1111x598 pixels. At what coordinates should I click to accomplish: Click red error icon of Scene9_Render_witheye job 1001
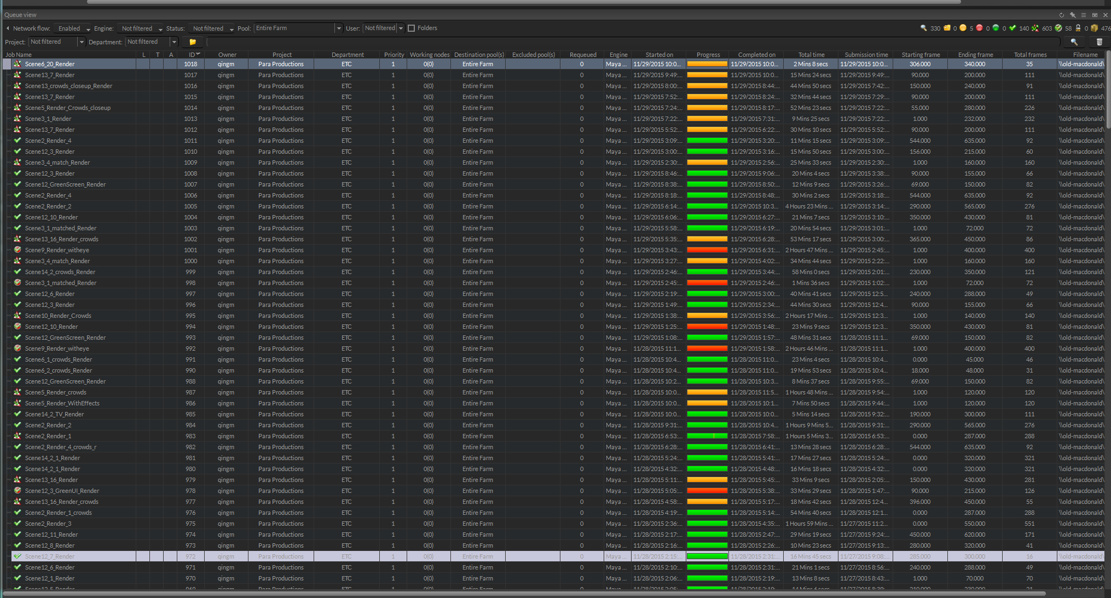[18, 250]
